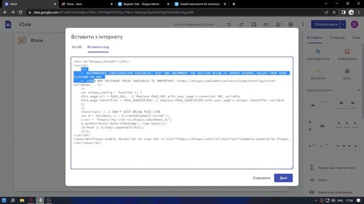Click the browser address bar URL

coord(113,12)
